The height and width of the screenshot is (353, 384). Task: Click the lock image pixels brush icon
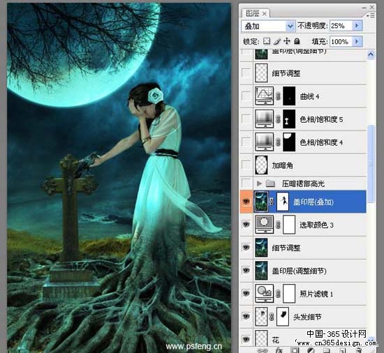pyautogui.click(x=277, y=41)
